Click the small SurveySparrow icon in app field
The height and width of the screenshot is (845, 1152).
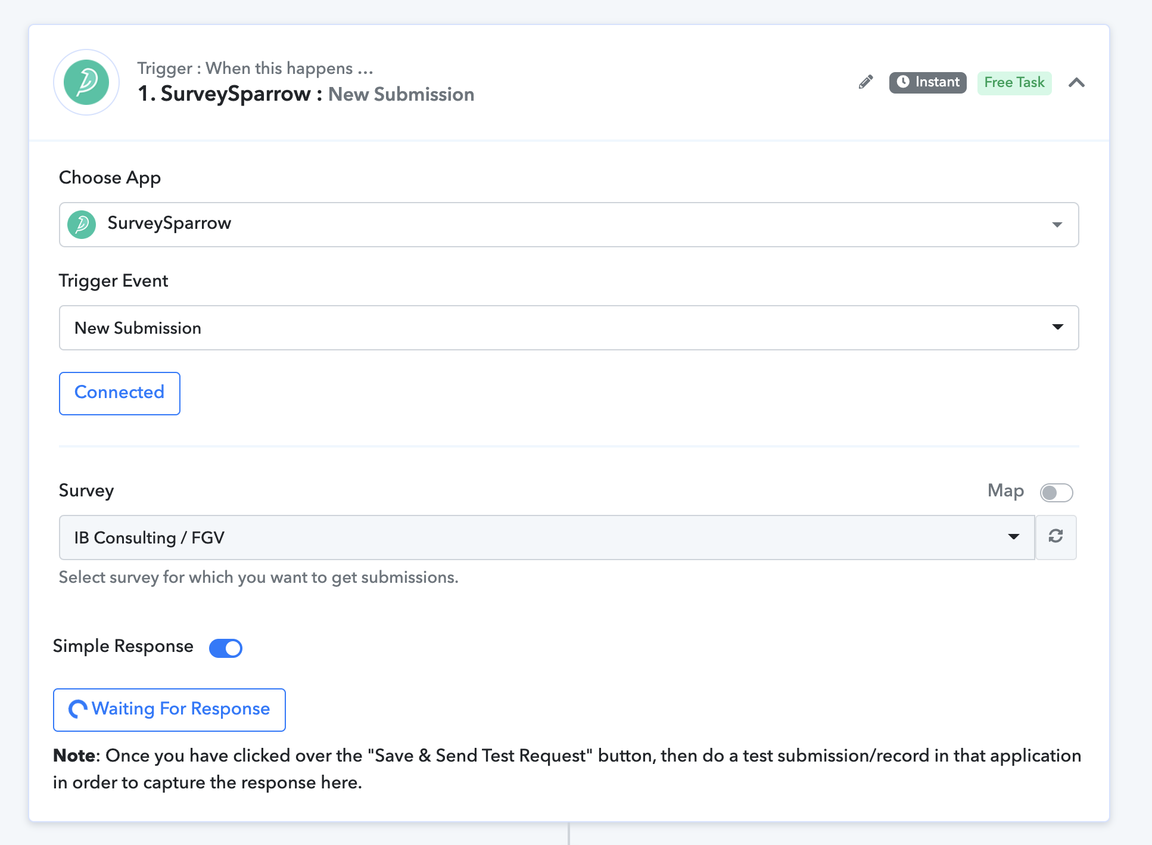[82, 225]
